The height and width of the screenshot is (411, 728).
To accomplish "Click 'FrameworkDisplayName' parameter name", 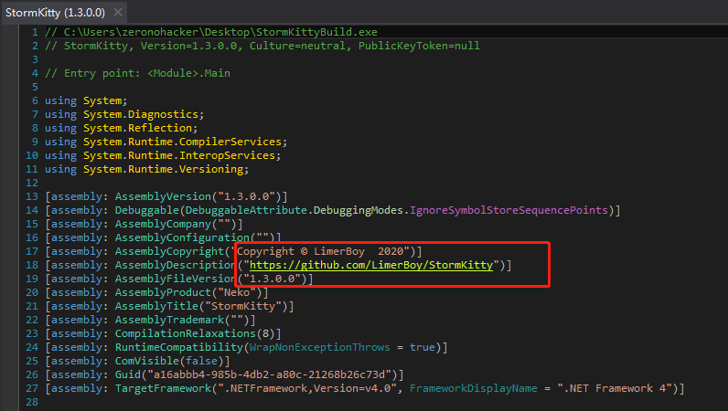I will tap(474, 388).
